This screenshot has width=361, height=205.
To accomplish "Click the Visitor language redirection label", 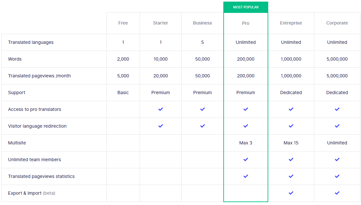I will tap(37, 126).
